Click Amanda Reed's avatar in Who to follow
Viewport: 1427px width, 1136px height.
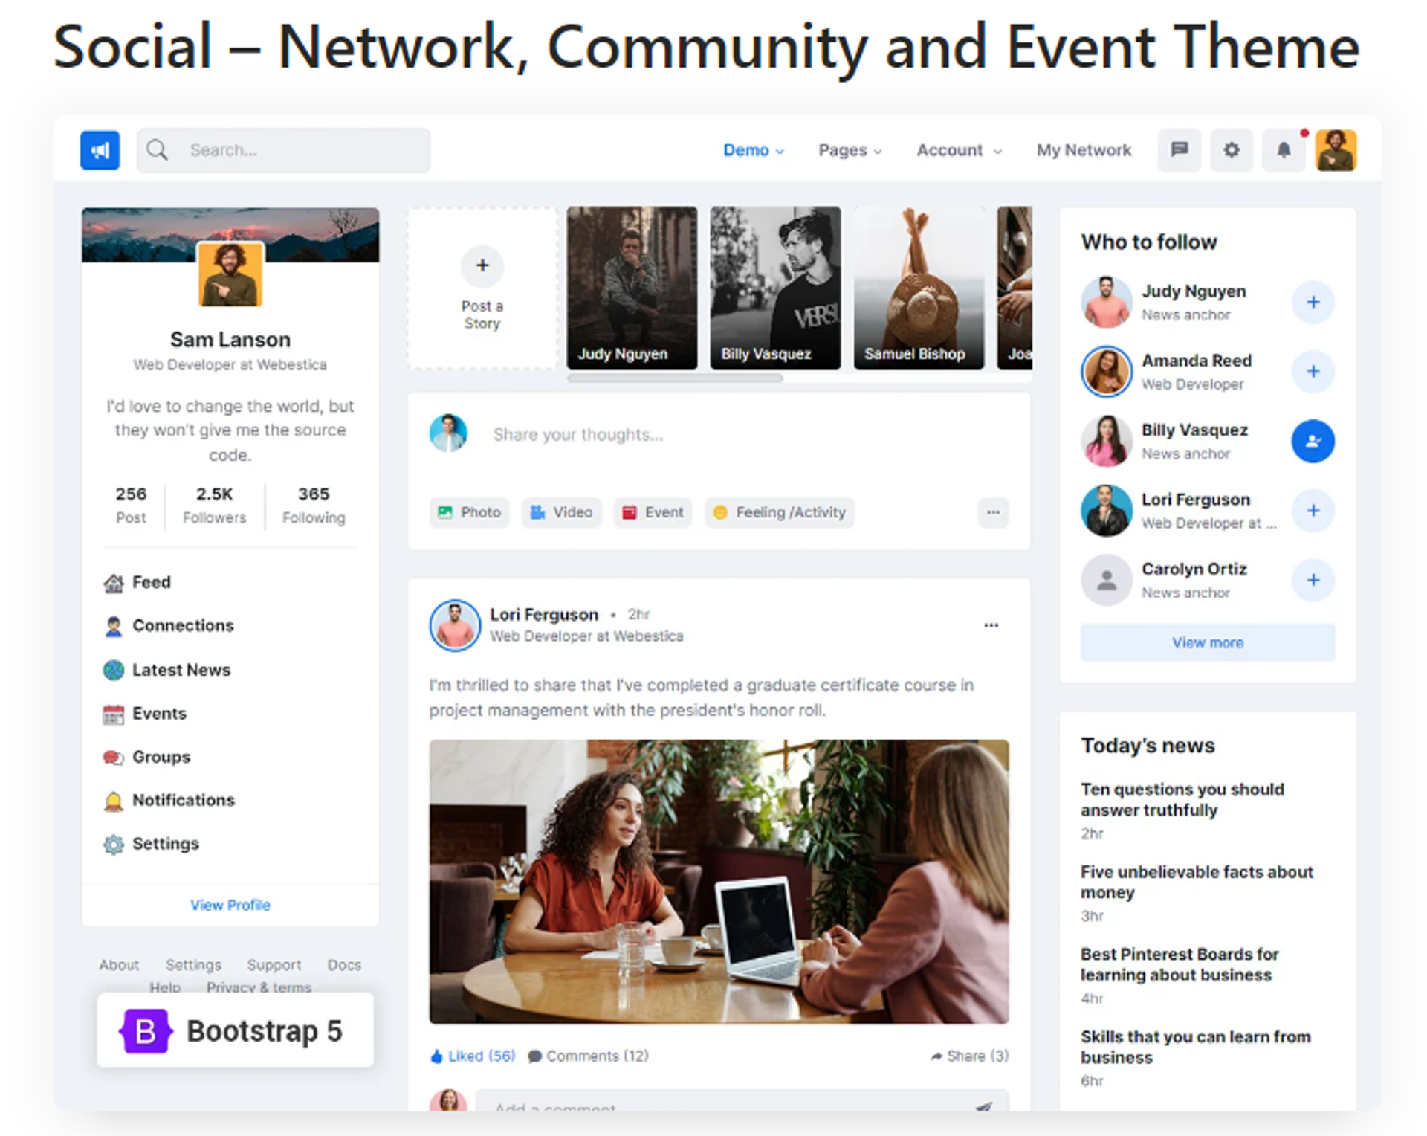1107,372
